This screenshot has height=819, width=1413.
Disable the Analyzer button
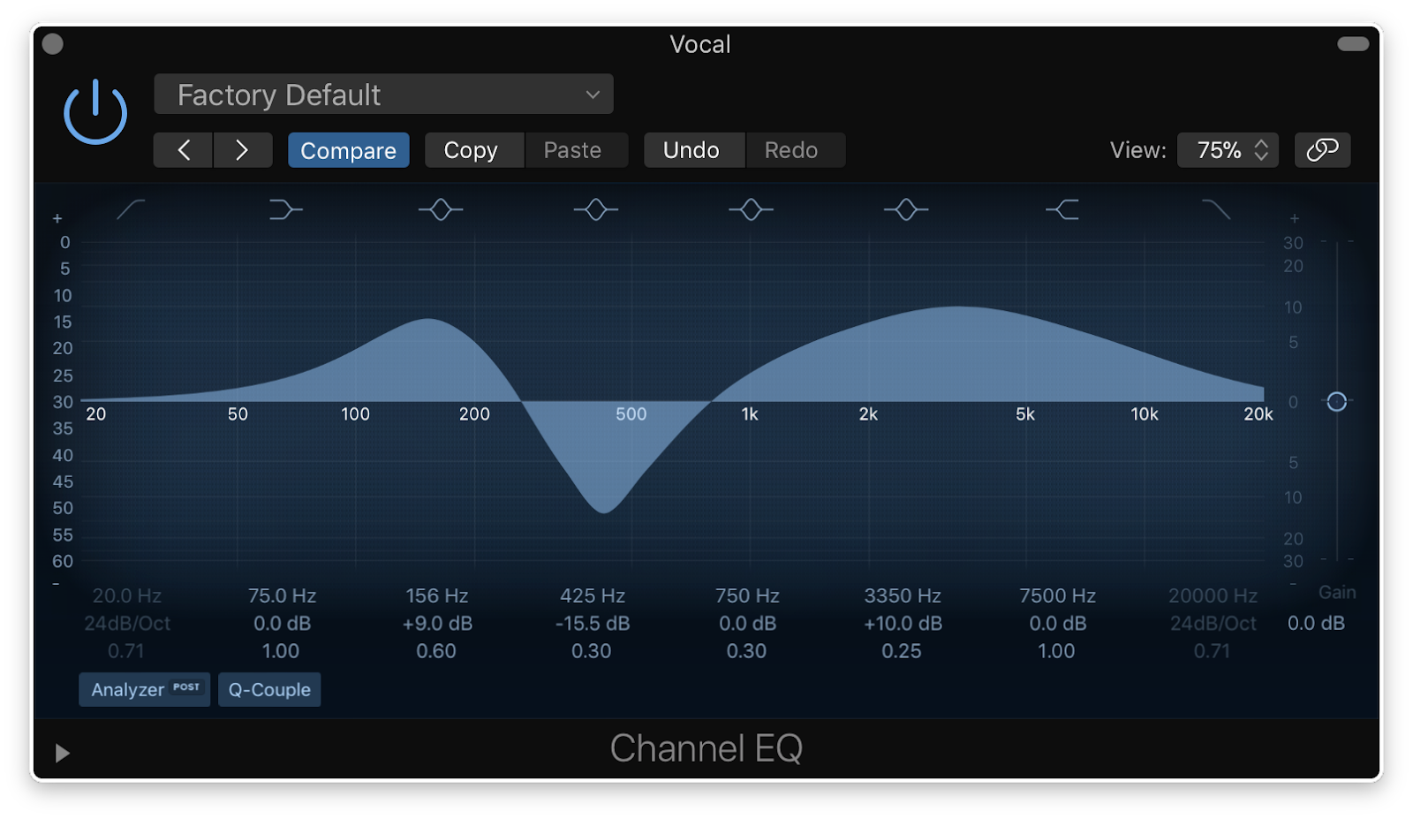(x=145, y=689)
